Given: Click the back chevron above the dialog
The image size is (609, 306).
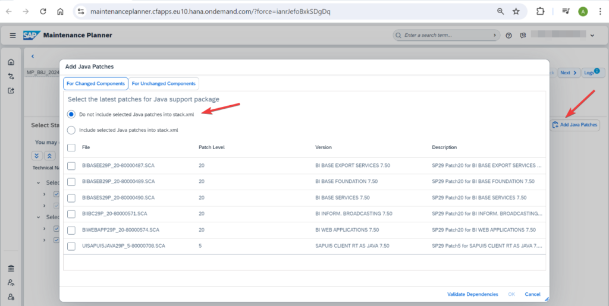Looking at the screenshot, I should pos(33,56).
